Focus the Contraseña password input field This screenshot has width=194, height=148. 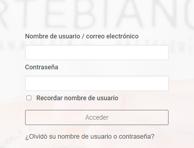tap(97, 83)
